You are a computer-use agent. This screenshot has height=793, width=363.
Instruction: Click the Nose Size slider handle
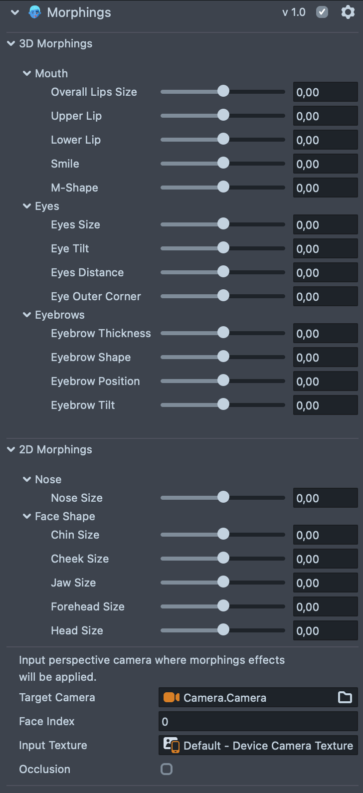click(223, 497)
